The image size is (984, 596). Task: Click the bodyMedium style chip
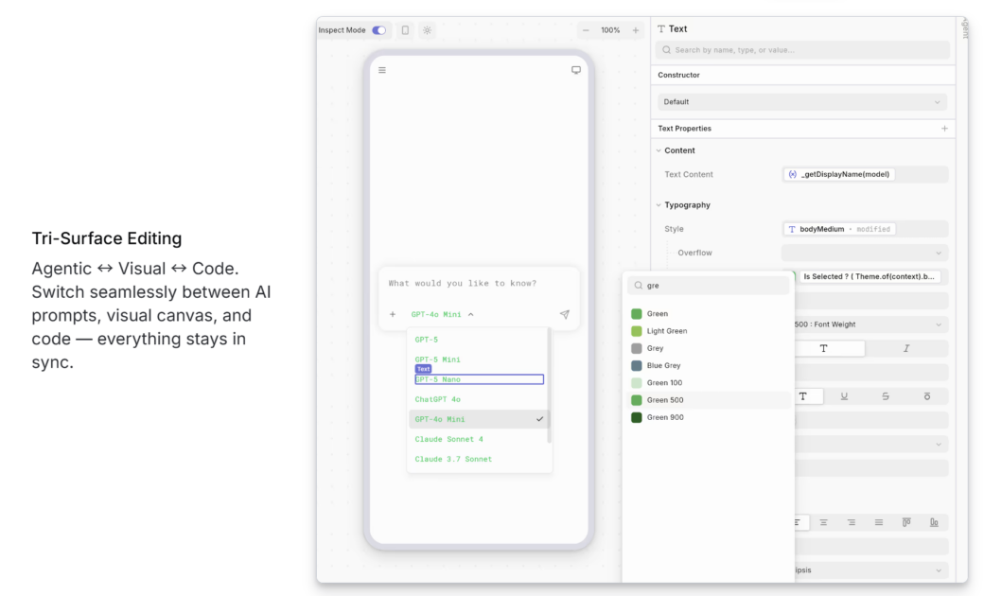[x=838, y=229]
